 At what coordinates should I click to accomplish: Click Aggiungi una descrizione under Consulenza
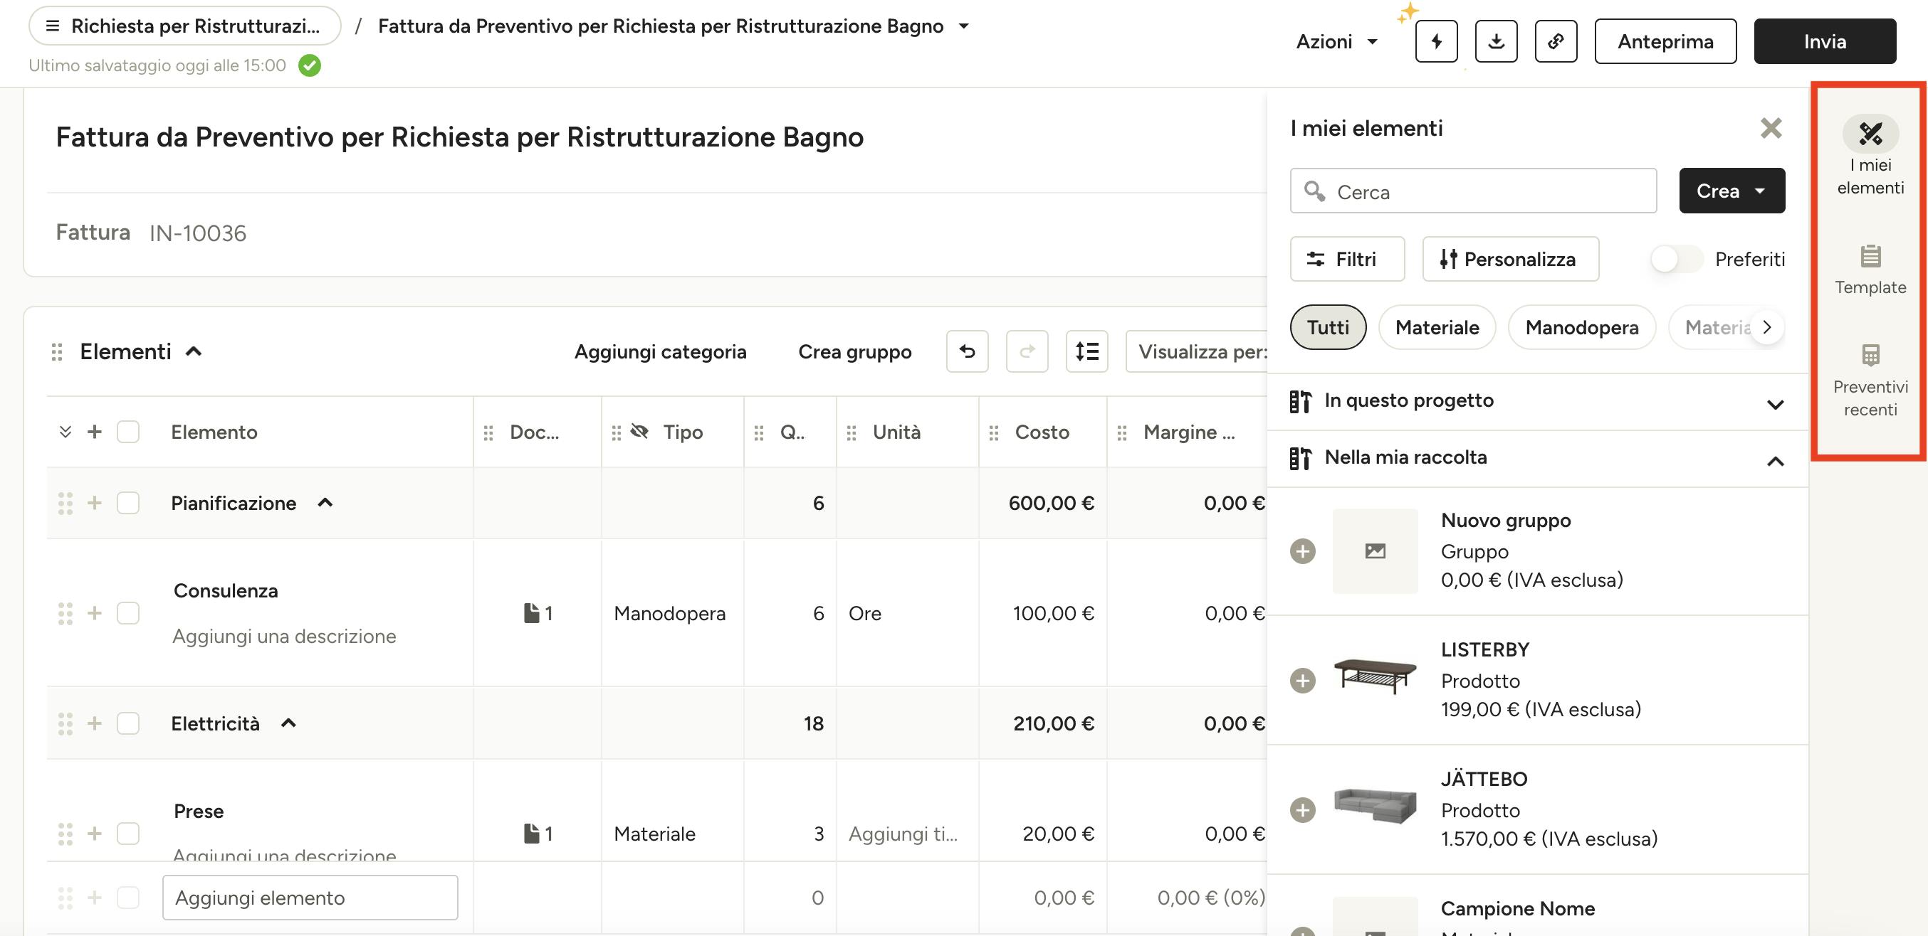284,637
